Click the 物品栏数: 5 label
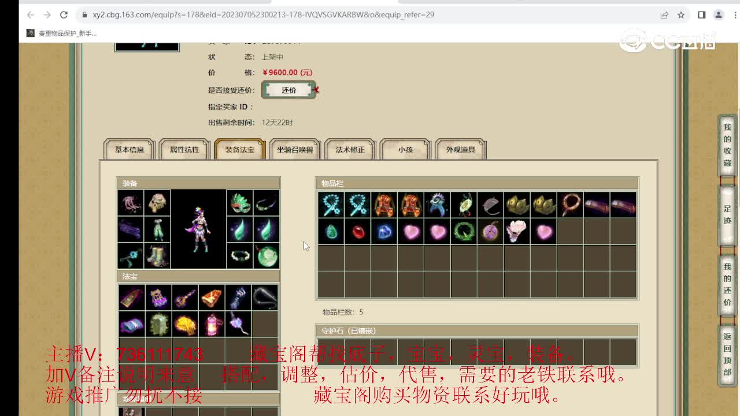 [x=343, y=312]
